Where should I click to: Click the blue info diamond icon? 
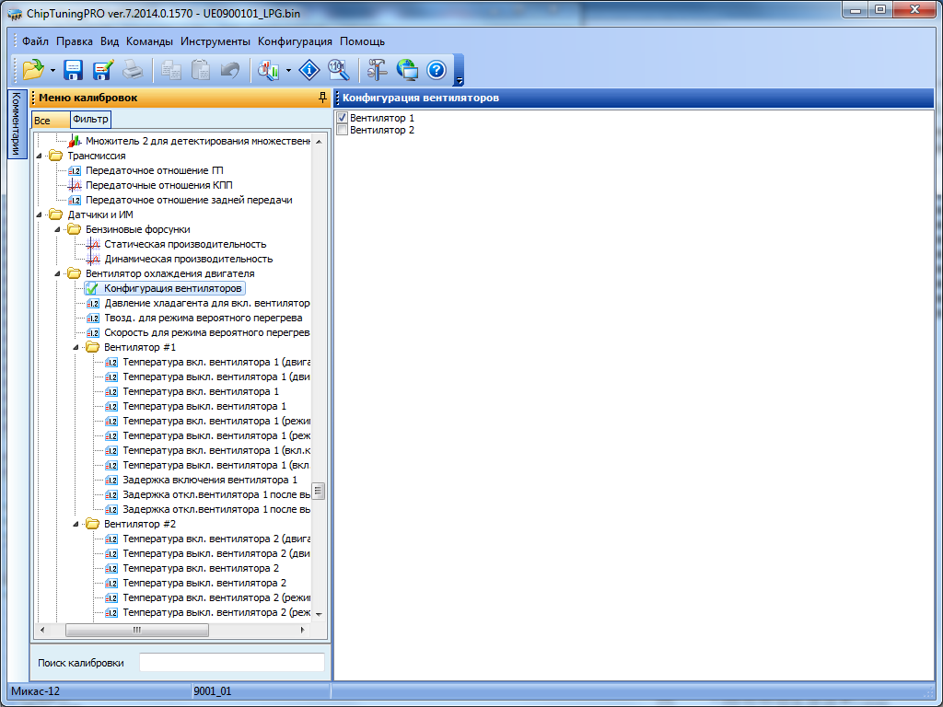click(x=310, y=69)
